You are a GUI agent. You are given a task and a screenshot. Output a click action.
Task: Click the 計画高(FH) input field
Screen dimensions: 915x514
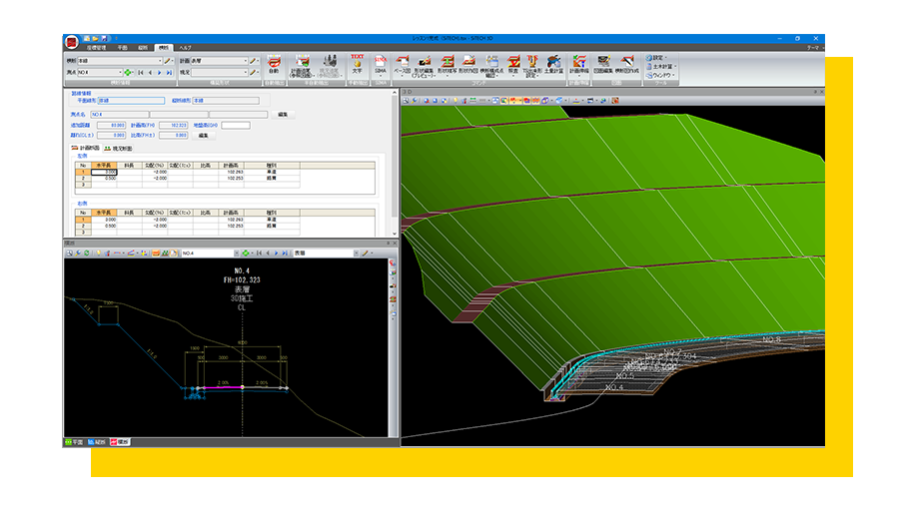tap(174, 126)
